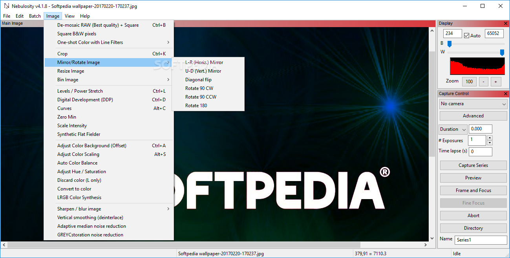The image size is (510, 258).
Task: Decrease the number of exposures with down arrow
Action: tap(489, 143)
